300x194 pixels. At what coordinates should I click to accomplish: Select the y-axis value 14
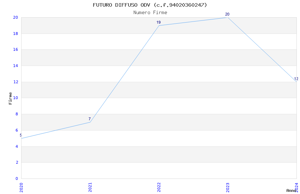[16, 66]
